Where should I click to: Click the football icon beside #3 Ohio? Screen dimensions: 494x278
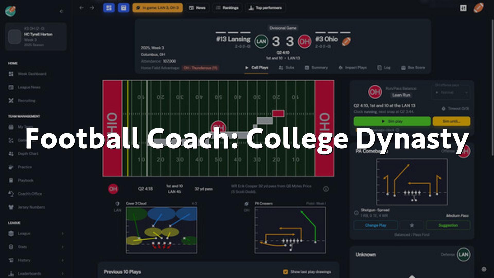[x=346, y=41]
